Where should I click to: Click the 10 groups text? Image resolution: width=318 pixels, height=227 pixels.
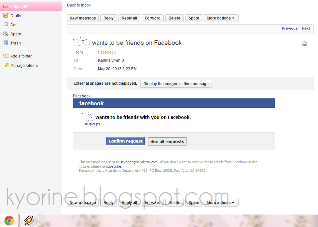coord(92,124)
